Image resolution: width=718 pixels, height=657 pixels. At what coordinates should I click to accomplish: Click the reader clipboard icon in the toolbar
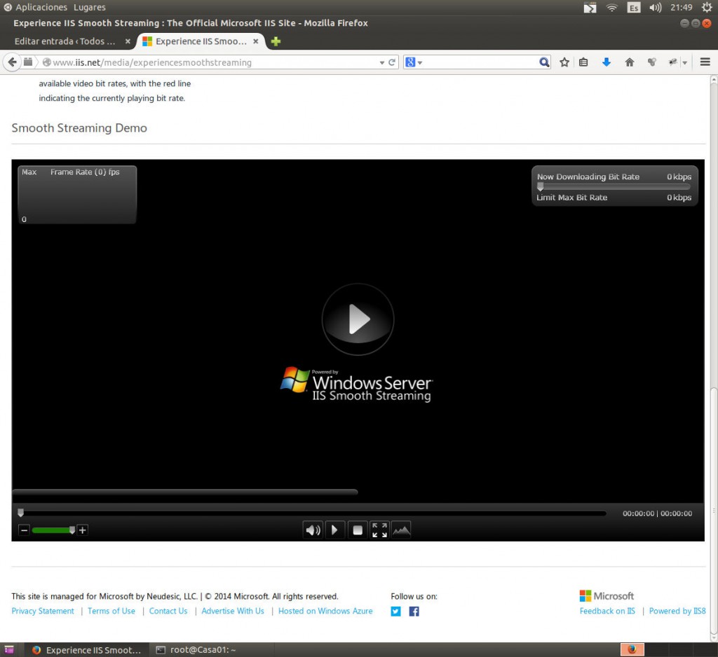click(583, 62)
